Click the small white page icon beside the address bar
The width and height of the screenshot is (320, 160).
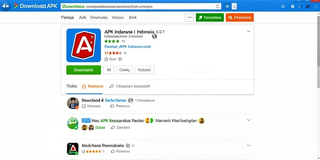click(x=234, y=6)
